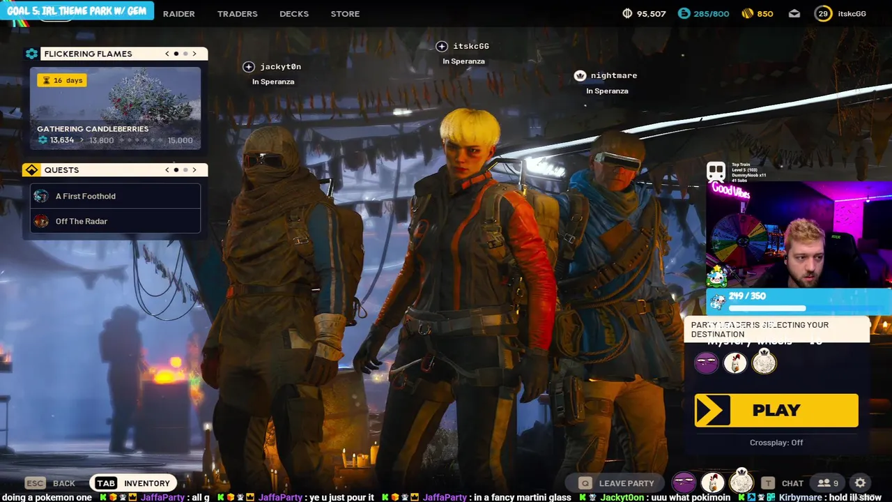Viewport: 892px width, 502px height.
Task: Click the Quests header icon
Action: coord(31,170)
